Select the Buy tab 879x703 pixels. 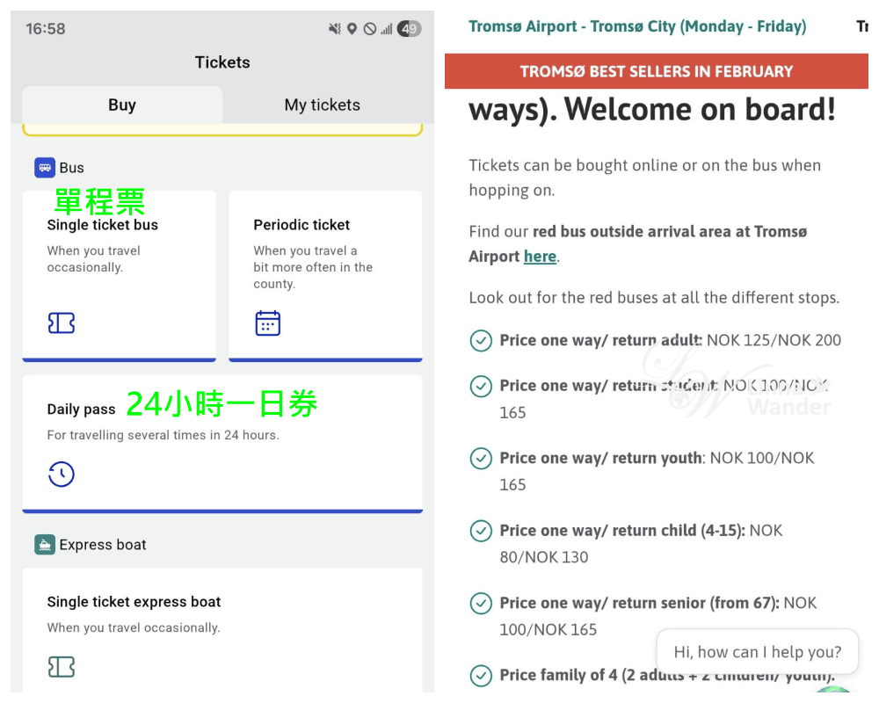pos(122,105)
